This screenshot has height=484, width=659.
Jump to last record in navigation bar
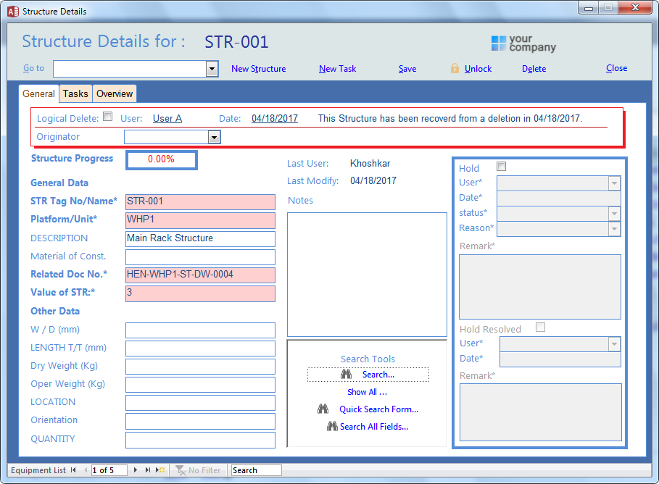147,470
